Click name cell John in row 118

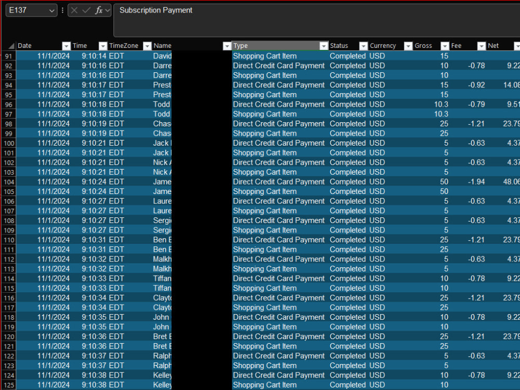(x=161, y=317)
